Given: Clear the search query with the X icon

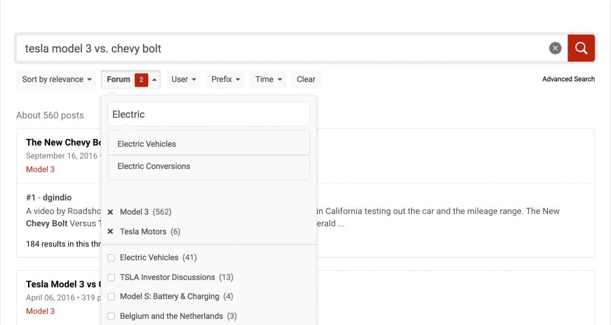Looking at the screenshot, I should pos(555,48).
